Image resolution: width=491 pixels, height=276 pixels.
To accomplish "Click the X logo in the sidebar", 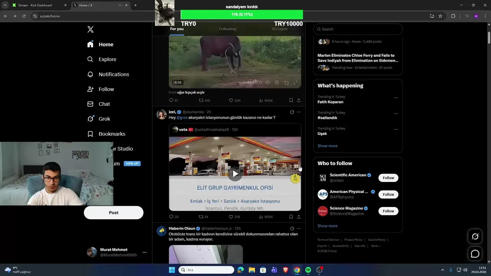I will coord(90,30).
